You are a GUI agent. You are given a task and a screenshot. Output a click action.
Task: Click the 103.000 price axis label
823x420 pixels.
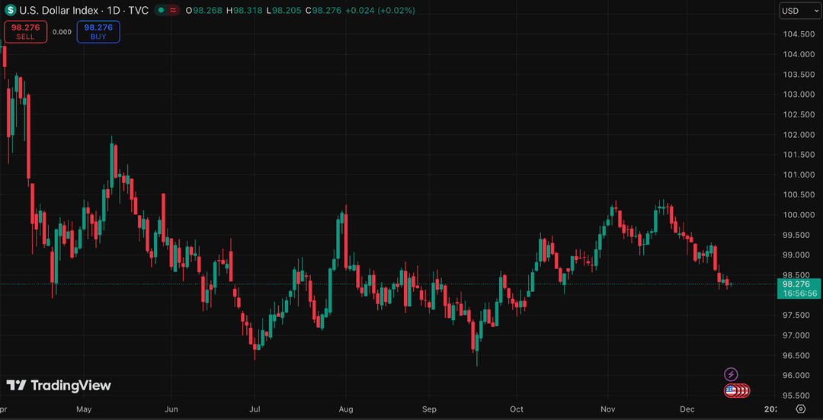click(x=798, y=95)
